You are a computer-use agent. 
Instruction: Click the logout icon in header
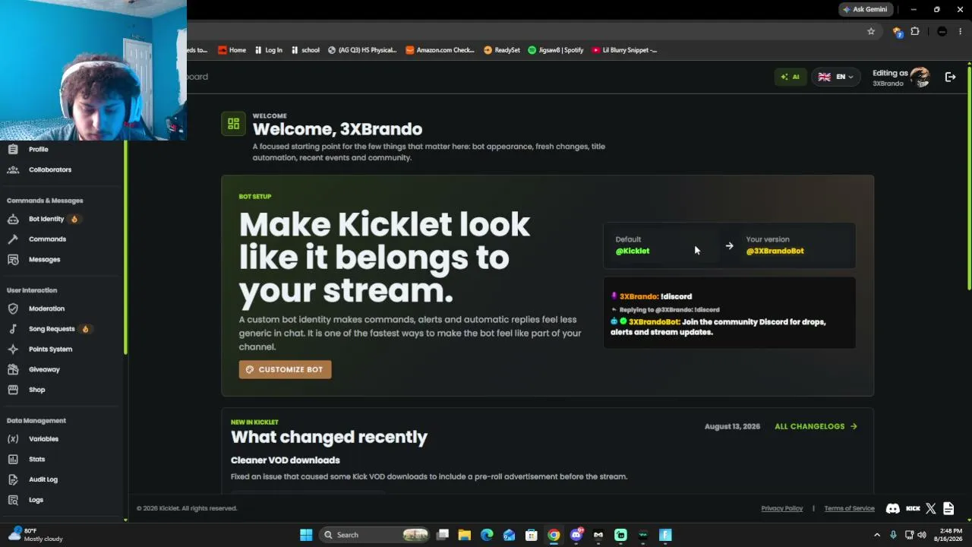(950, 77)
